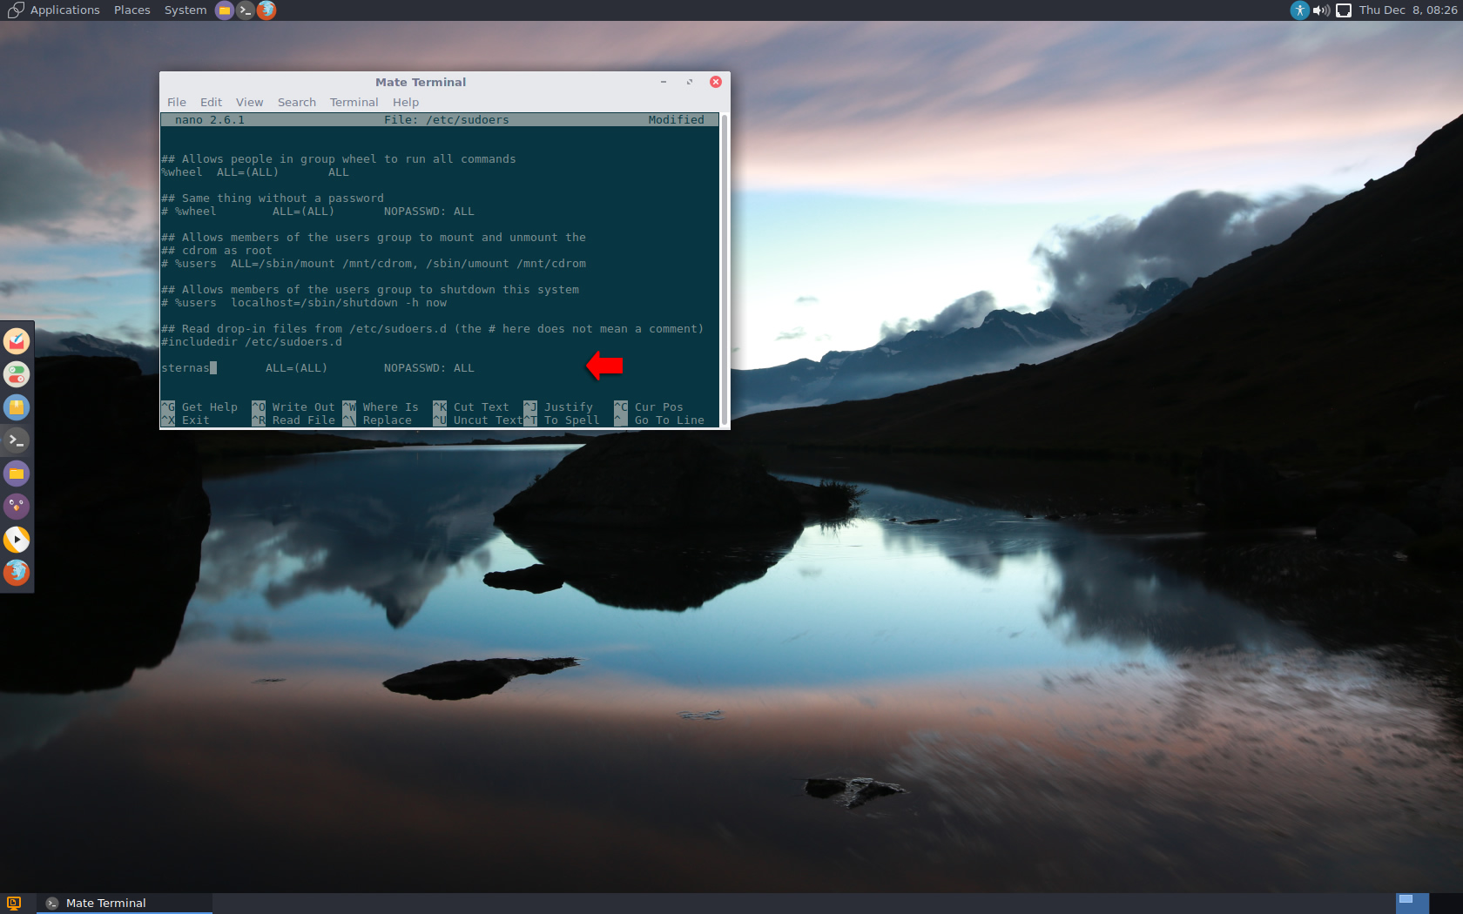Open the purple folder dock icon
Viewport: 1463px width, 914px height.
(17, 474)
